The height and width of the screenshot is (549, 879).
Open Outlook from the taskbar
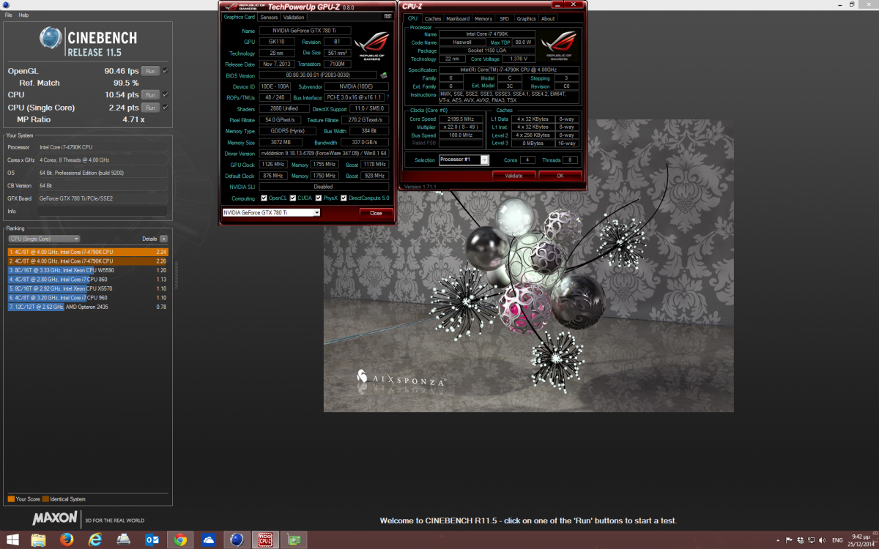click(x=152, y=540)
